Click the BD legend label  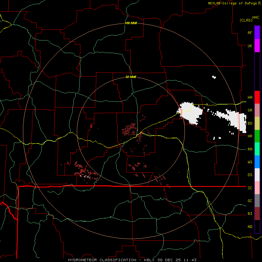250,123
